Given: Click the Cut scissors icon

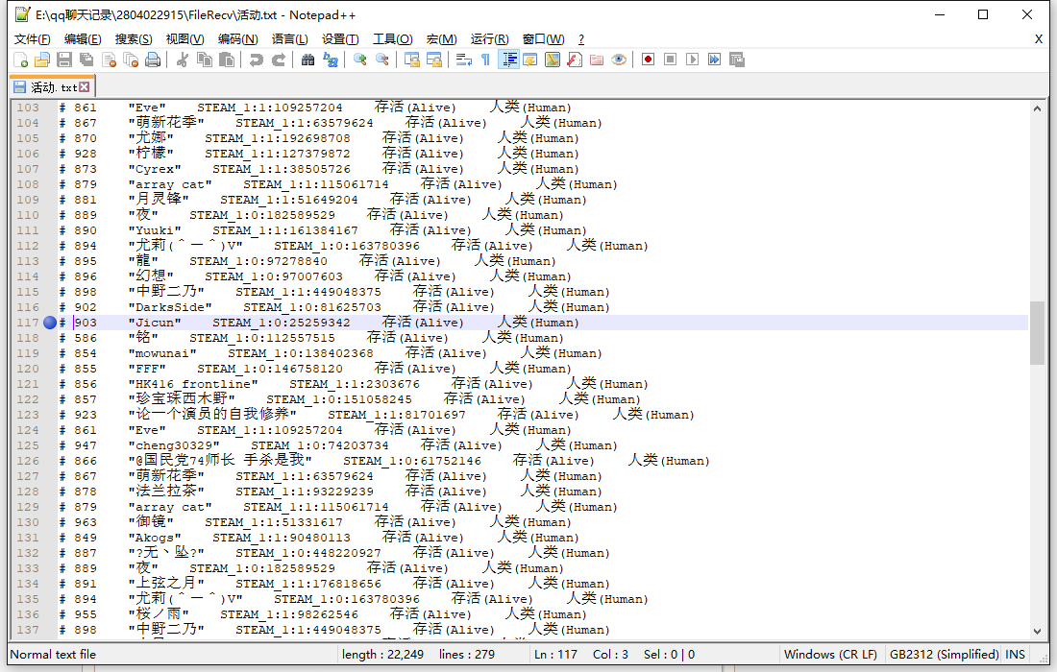Looking at the screenshot, I should click(182, 60).
